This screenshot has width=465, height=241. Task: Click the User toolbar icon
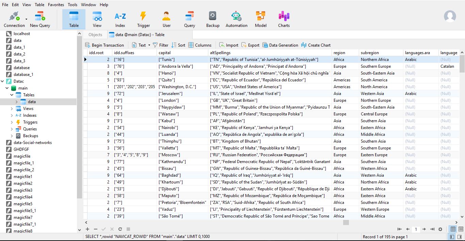[166, 19]
